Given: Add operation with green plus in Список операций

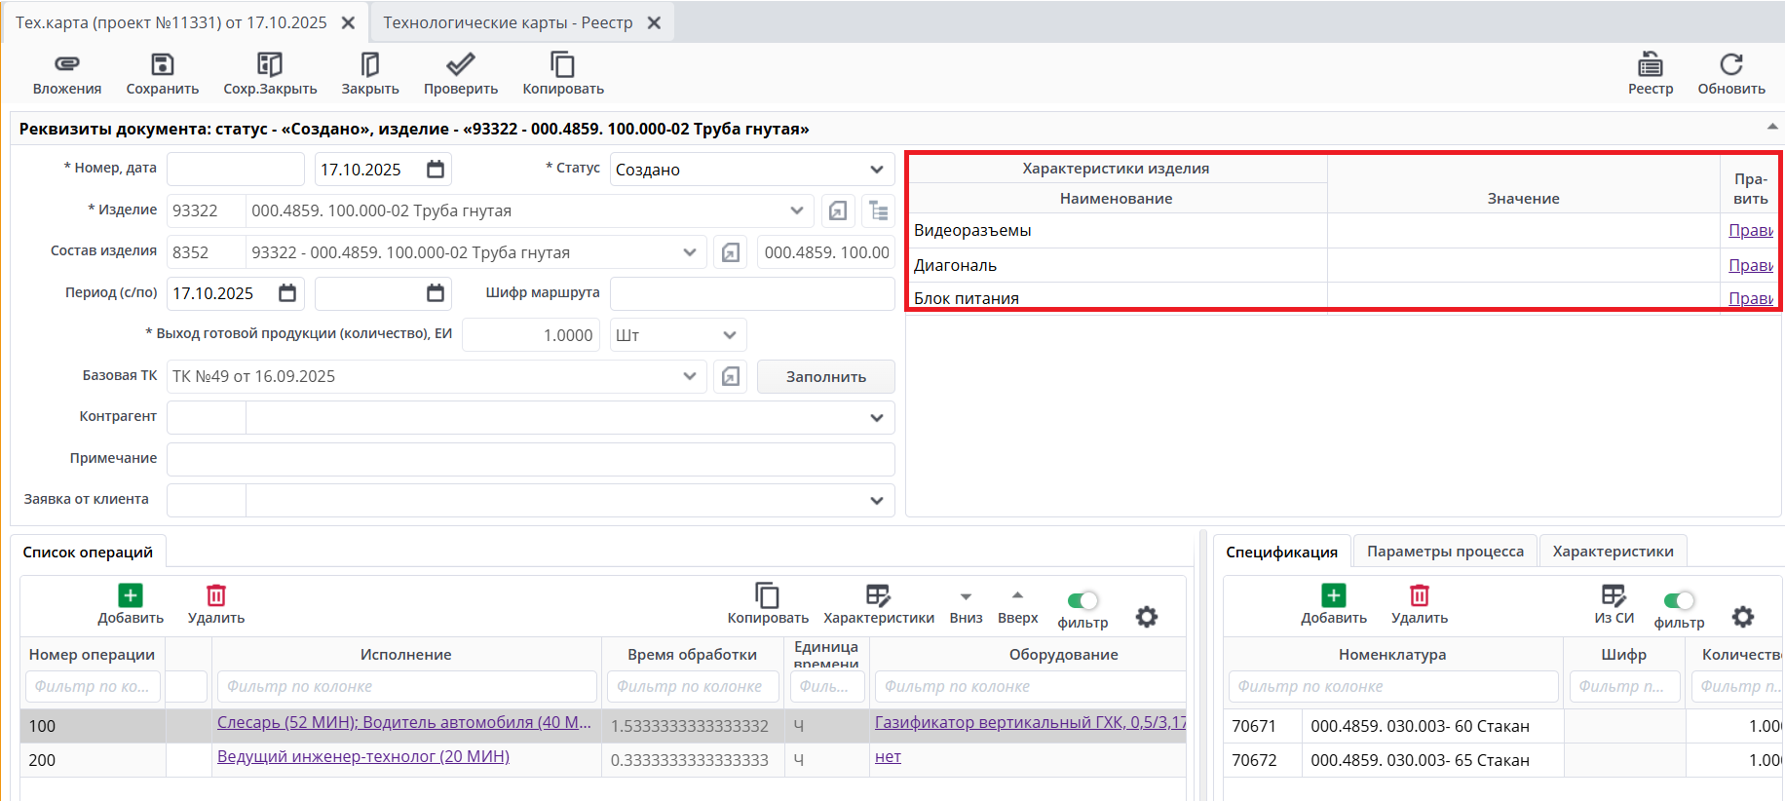Looking at the screenshot, I should pos(131,595).
